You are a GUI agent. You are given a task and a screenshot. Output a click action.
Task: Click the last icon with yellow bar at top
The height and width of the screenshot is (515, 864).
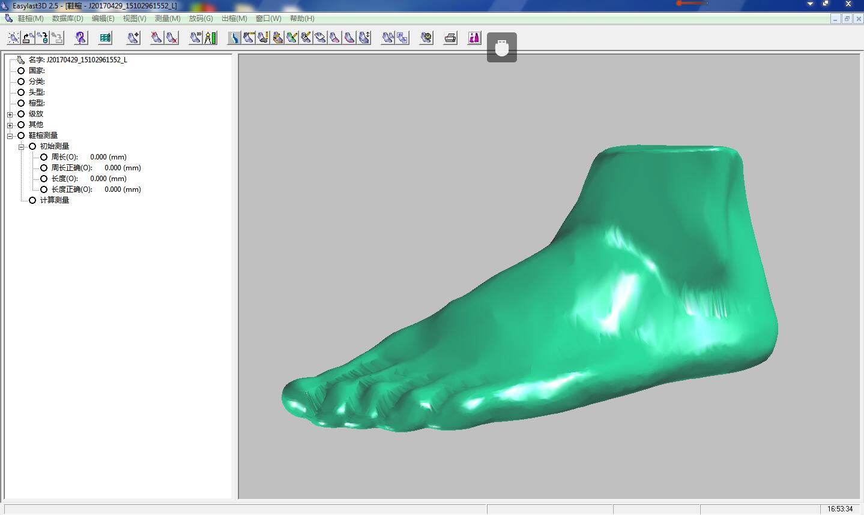[249, 38]
